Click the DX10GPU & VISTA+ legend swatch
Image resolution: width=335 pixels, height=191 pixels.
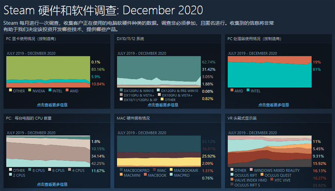[x=159, y=94]
